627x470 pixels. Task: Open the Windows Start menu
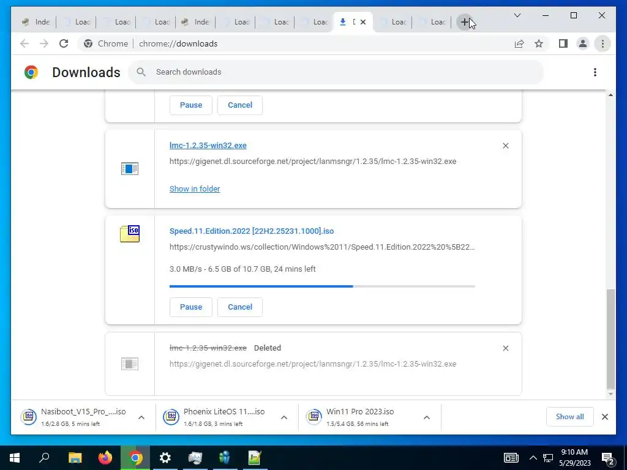(15, 458)
